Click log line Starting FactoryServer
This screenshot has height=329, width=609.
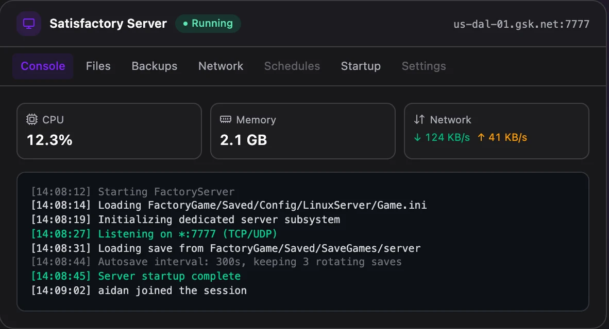coord(133,192)
